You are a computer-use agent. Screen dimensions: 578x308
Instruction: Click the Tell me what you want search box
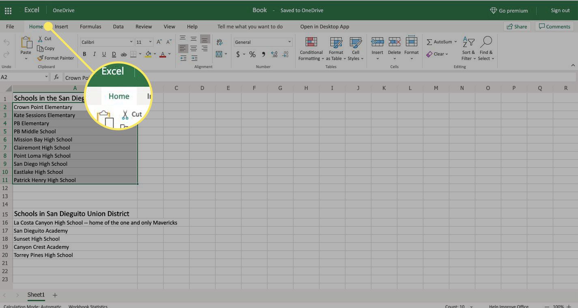tap(250, 27)
